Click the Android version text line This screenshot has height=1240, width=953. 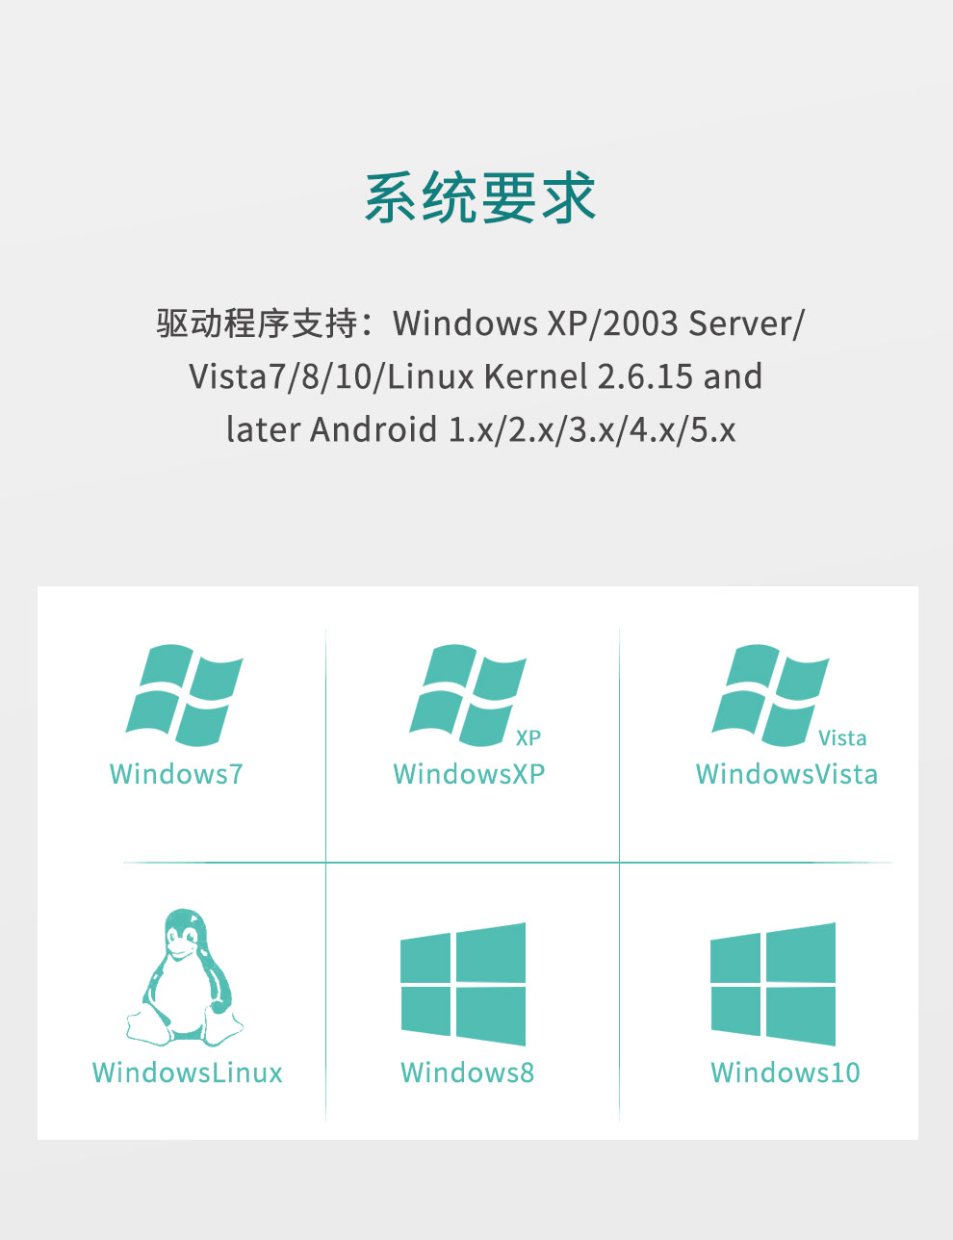click(480, 429)
